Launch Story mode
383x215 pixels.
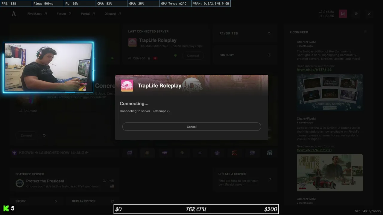(37, 201)
